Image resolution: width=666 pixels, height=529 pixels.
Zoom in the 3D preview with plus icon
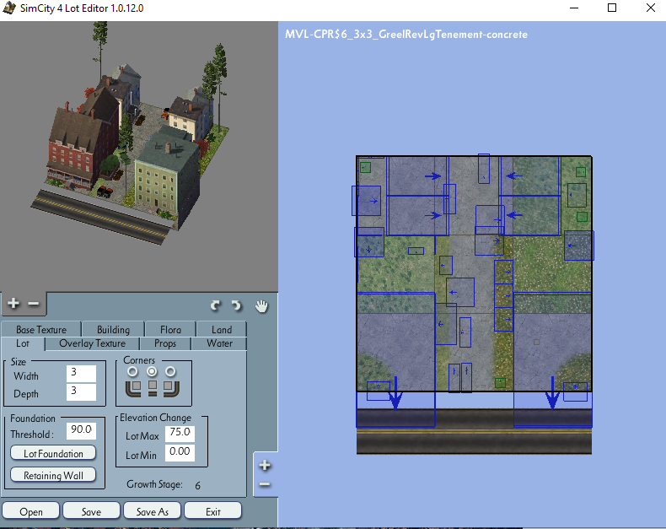[13, 303]
